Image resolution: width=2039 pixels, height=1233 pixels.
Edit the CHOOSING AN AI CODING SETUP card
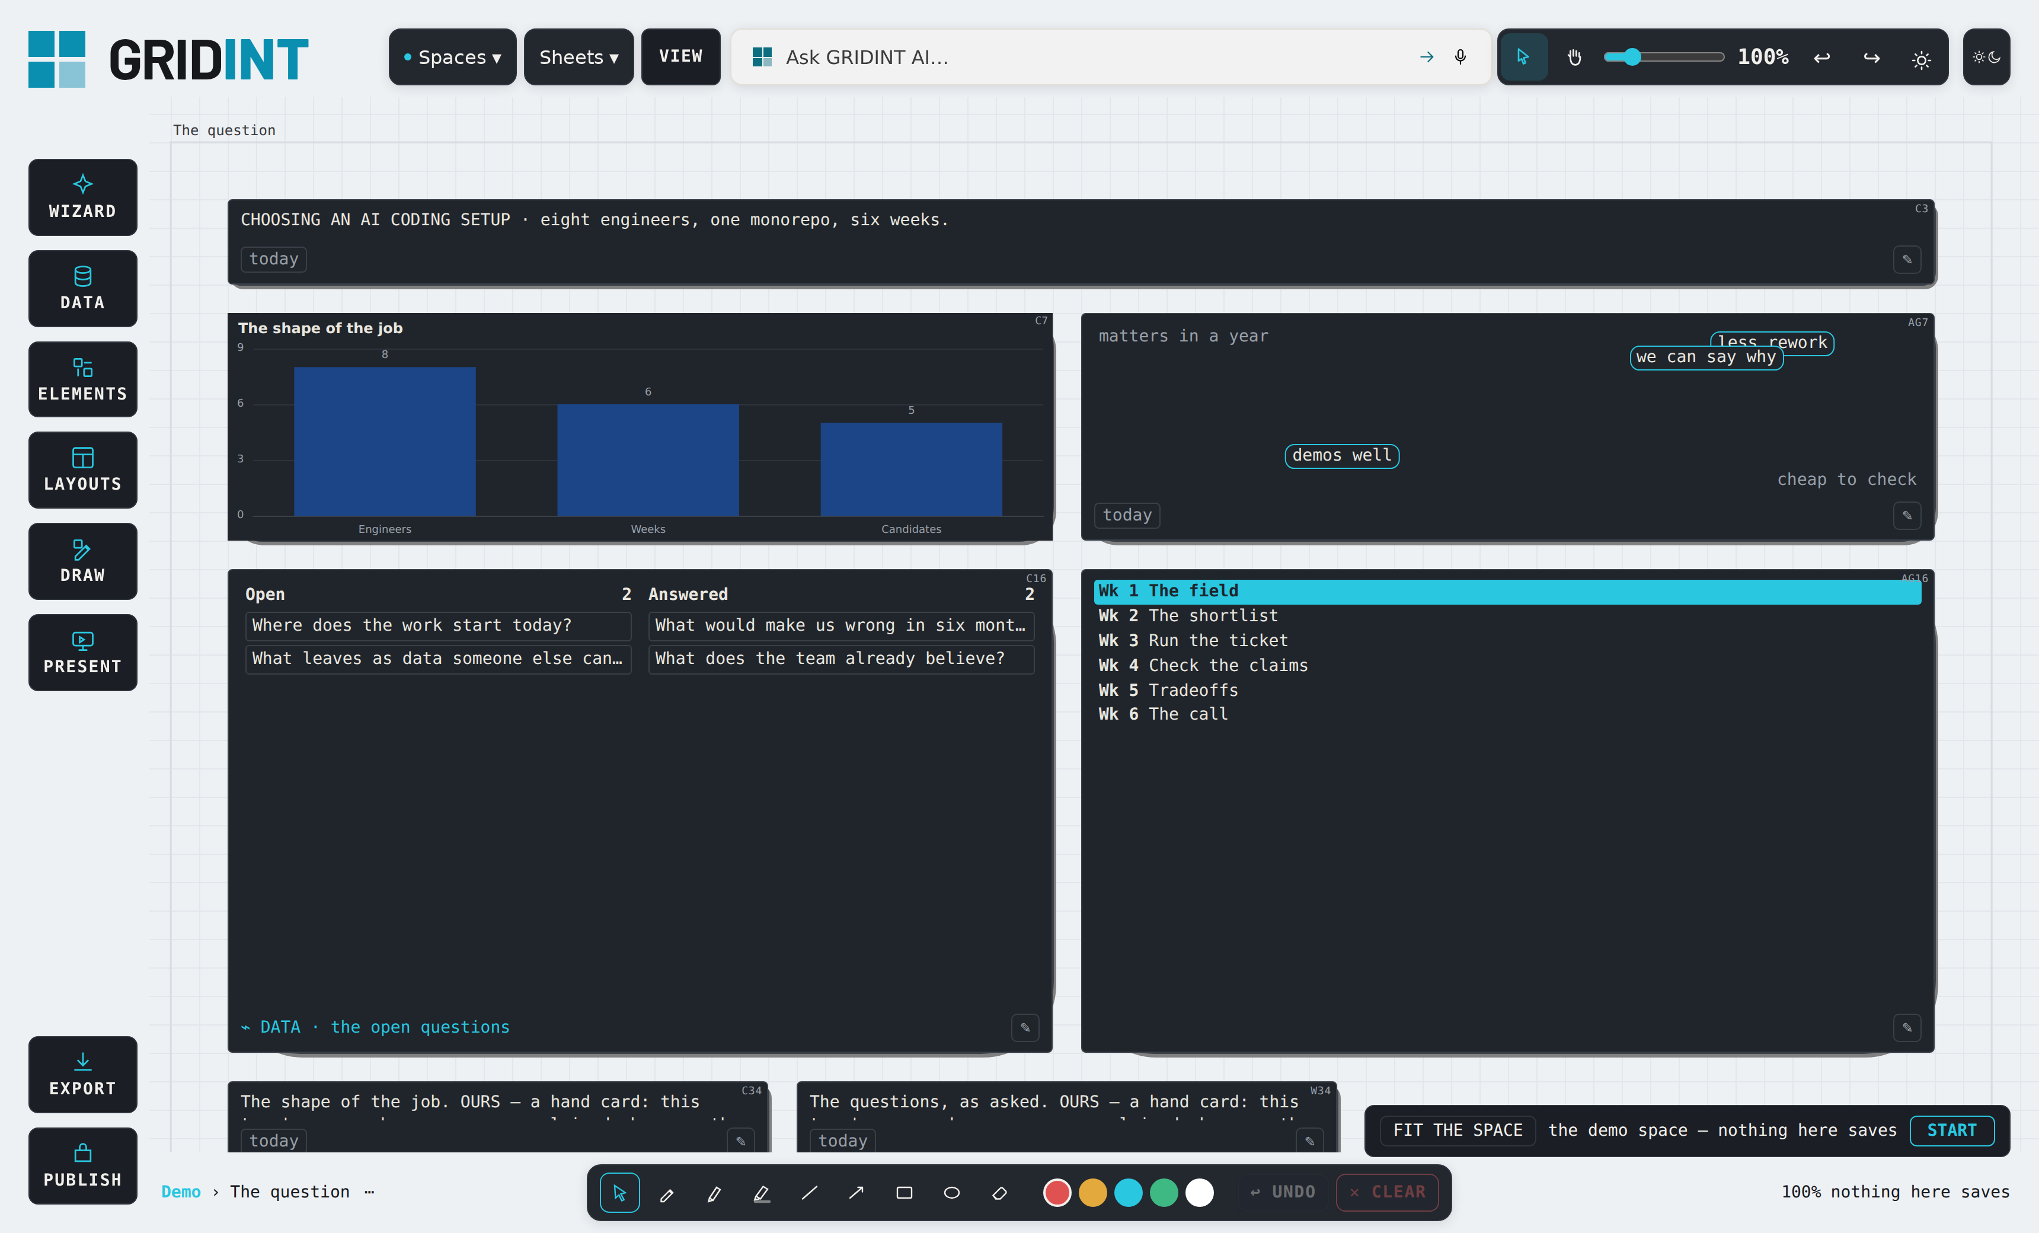(x=1907, y=259)
